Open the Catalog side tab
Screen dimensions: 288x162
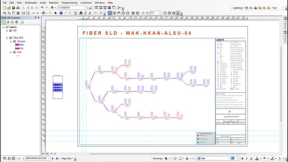pos(285,23)
